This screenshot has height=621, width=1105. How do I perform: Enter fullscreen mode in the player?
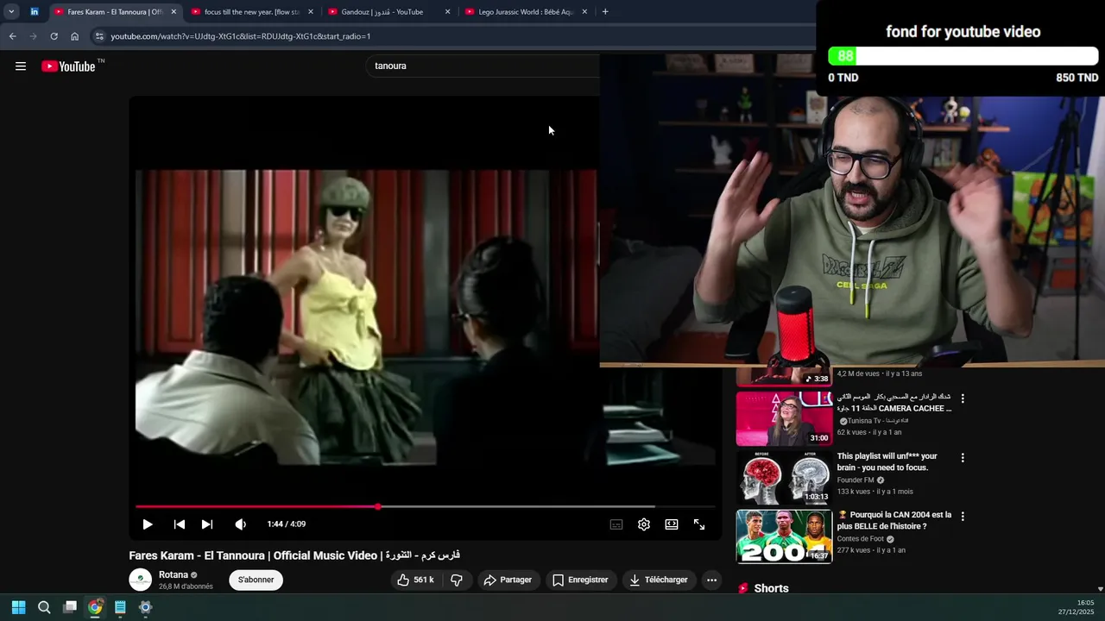pyautogui.click(x=699, y=524)
